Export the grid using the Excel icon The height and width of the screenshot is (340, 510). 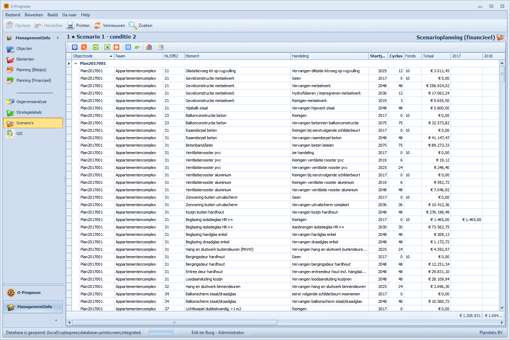[107, 47]
